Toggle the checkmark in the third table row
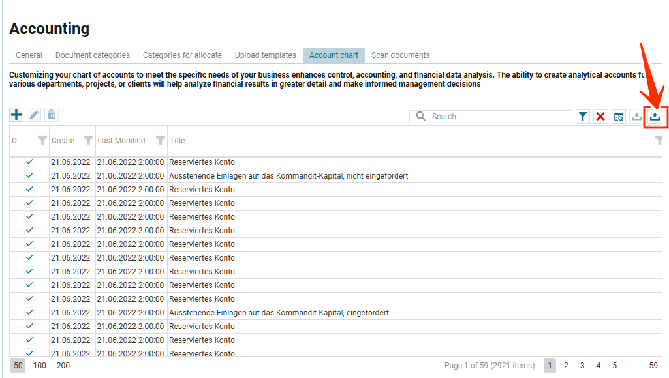 point(29,189)
